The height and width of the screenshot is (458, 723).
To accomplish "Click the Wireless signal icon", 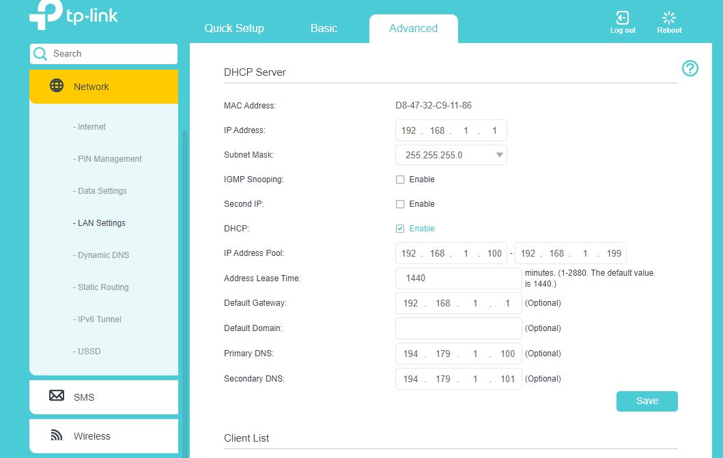I will click(56, 435).
